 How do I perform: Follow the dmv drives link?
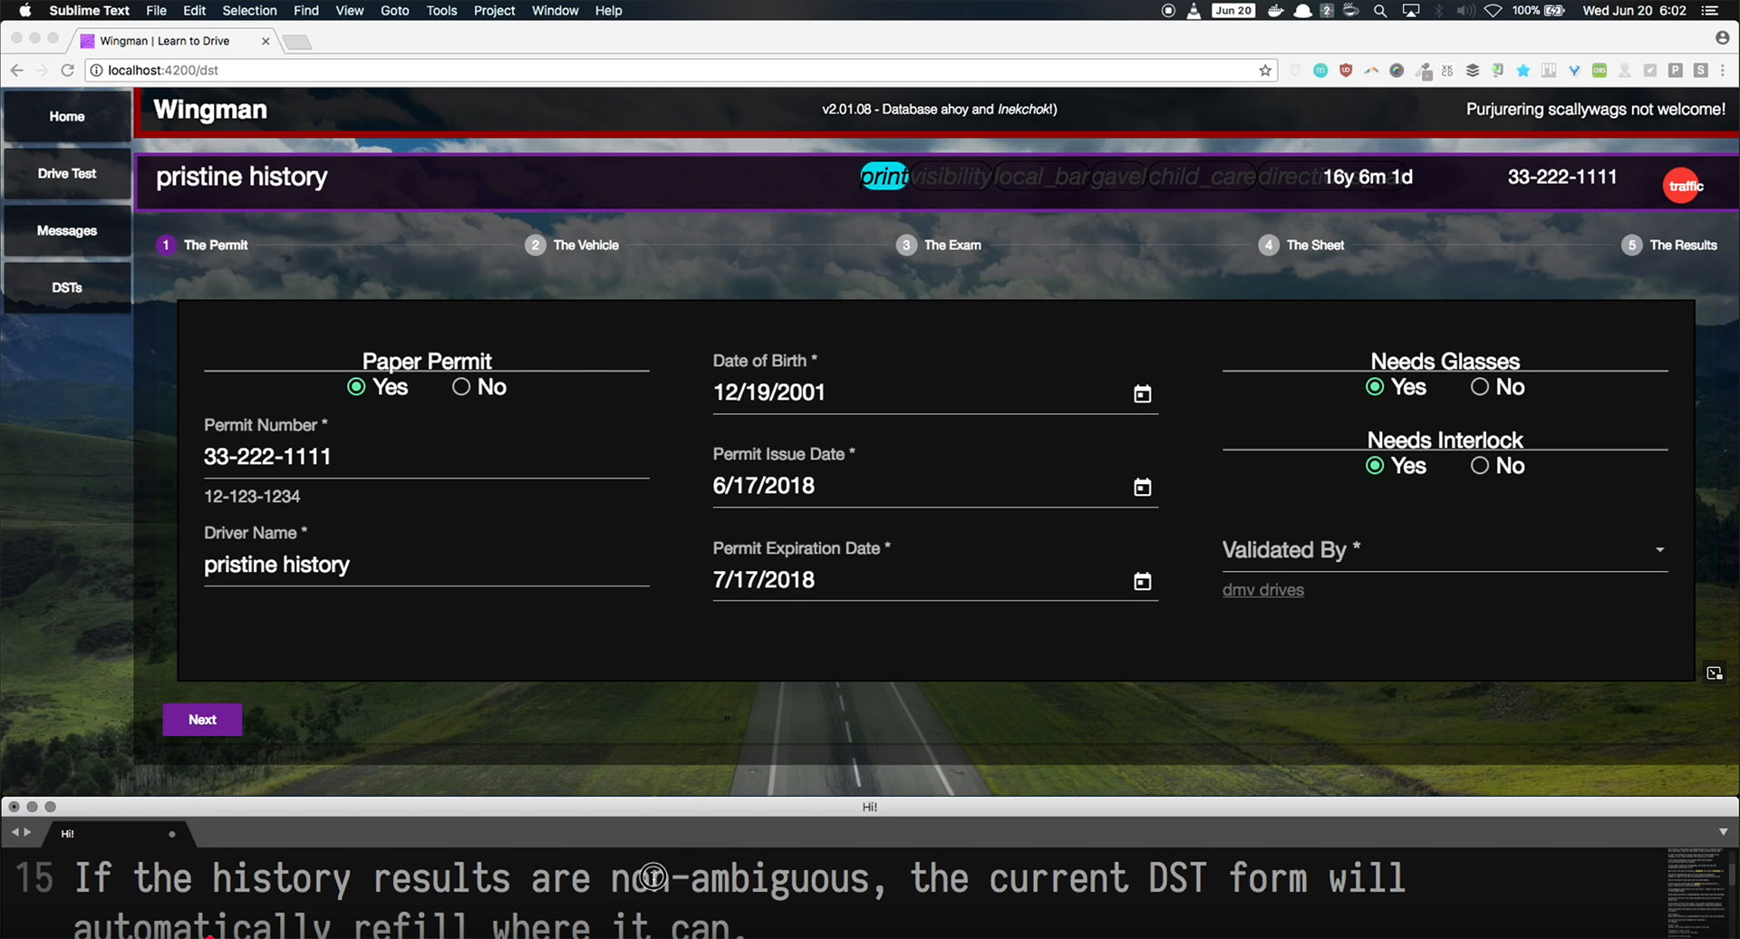click(x=1262, y=590)
